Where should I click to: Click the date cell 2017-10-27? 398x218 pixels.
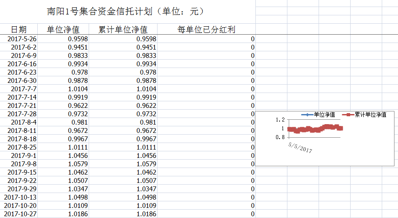(20, 214)
